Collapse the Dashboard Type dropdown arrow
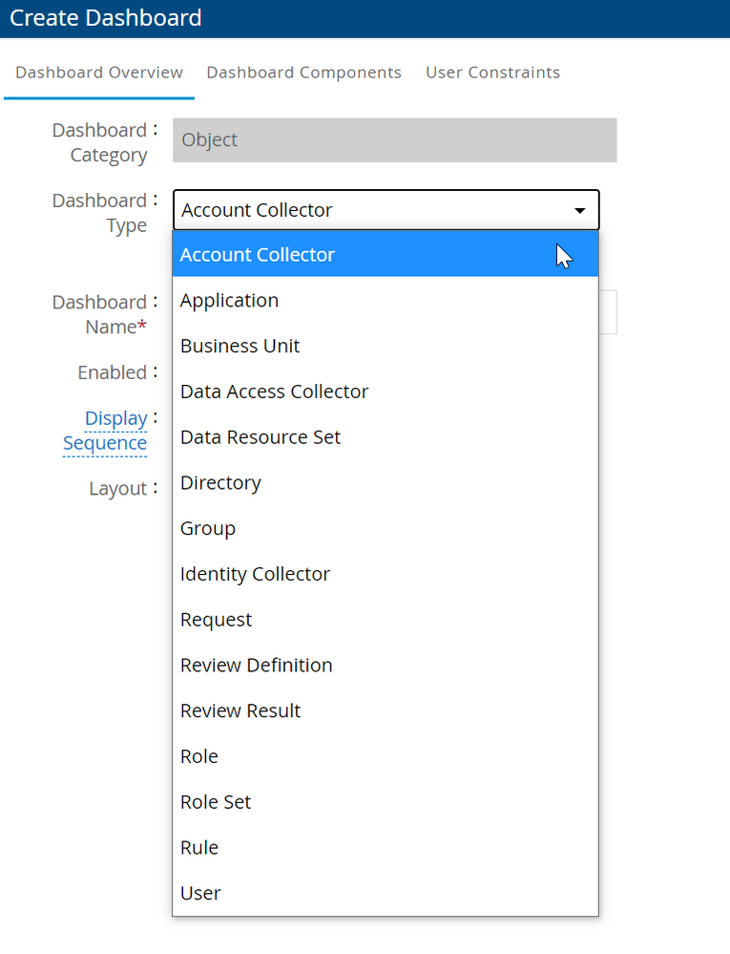730x954 pixels. [x=579, y=210]
